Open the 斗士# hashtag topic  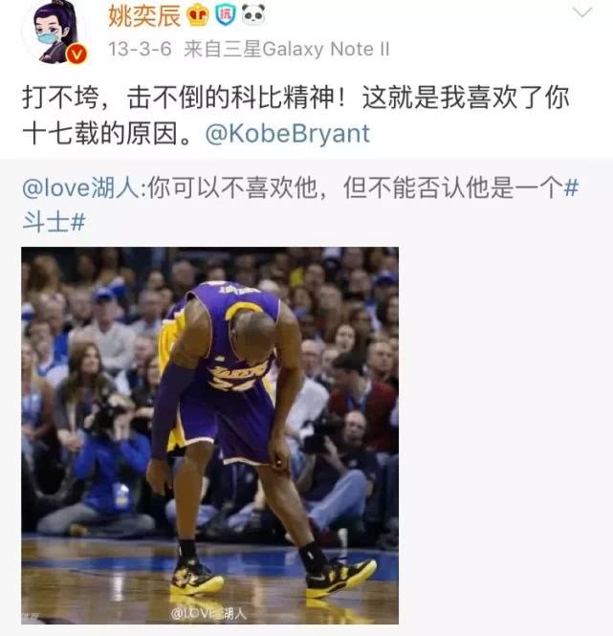(54, 222)
